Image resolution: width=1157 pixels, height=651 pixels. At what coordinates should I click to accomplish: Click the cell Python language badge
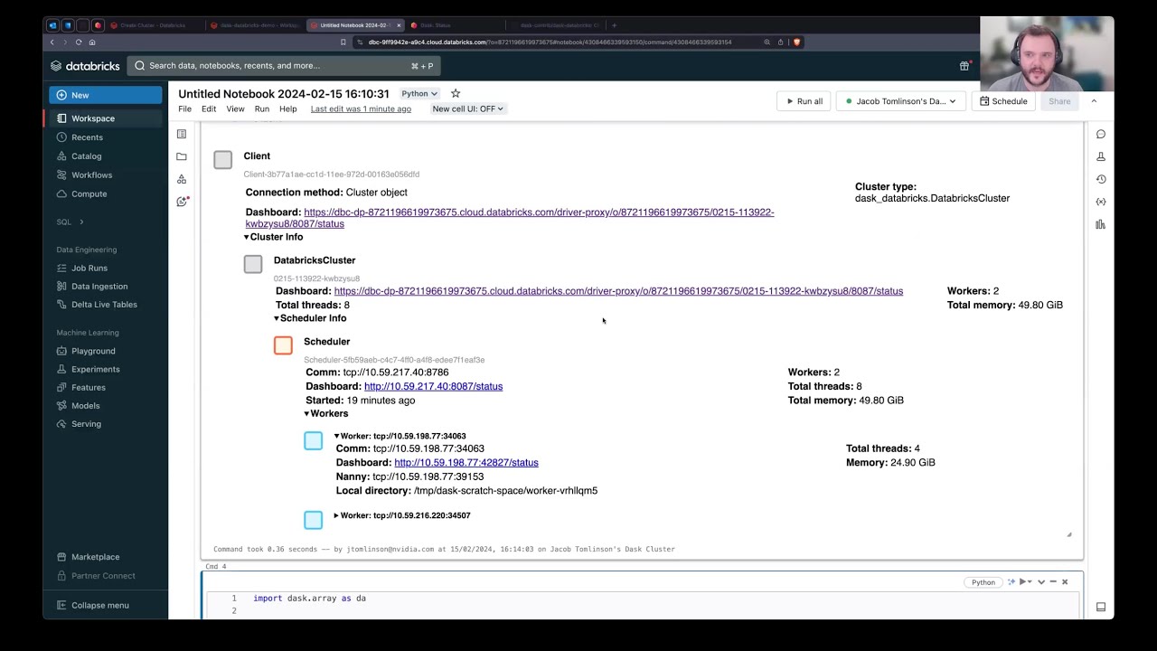983,582
